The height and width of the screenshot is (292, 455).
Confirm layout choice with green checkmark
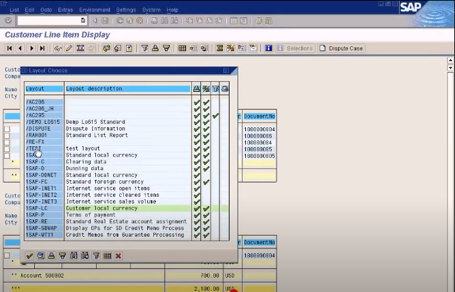(29, 256)
